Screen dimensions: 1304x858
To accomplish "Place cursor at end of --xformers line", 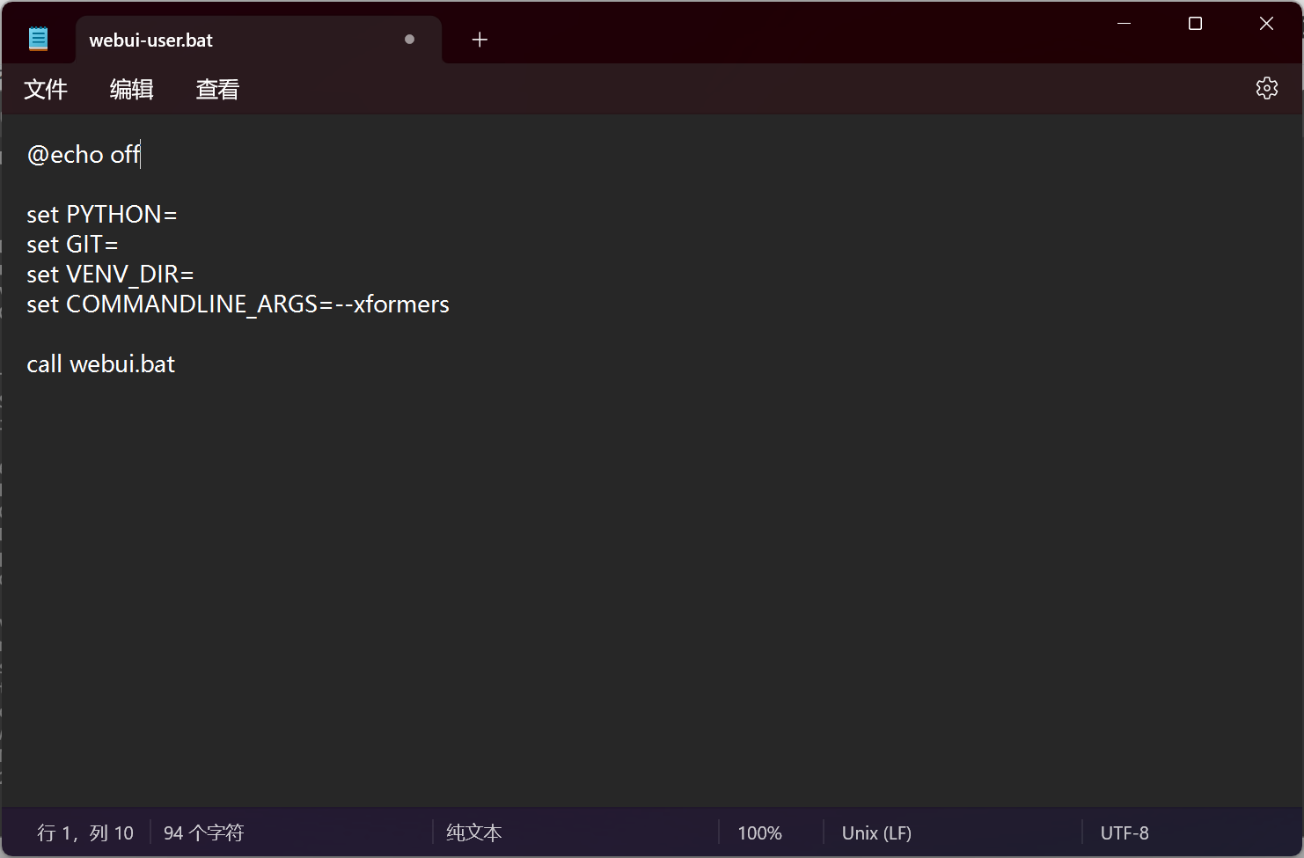I will coord(451,304).
